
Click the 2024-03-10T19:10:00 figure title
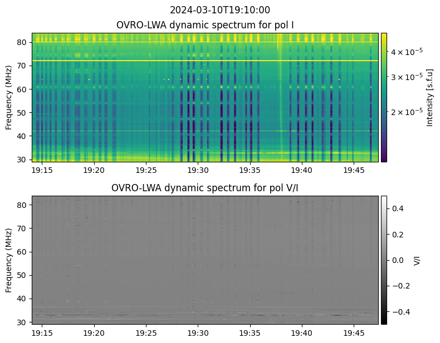(220, 10)
